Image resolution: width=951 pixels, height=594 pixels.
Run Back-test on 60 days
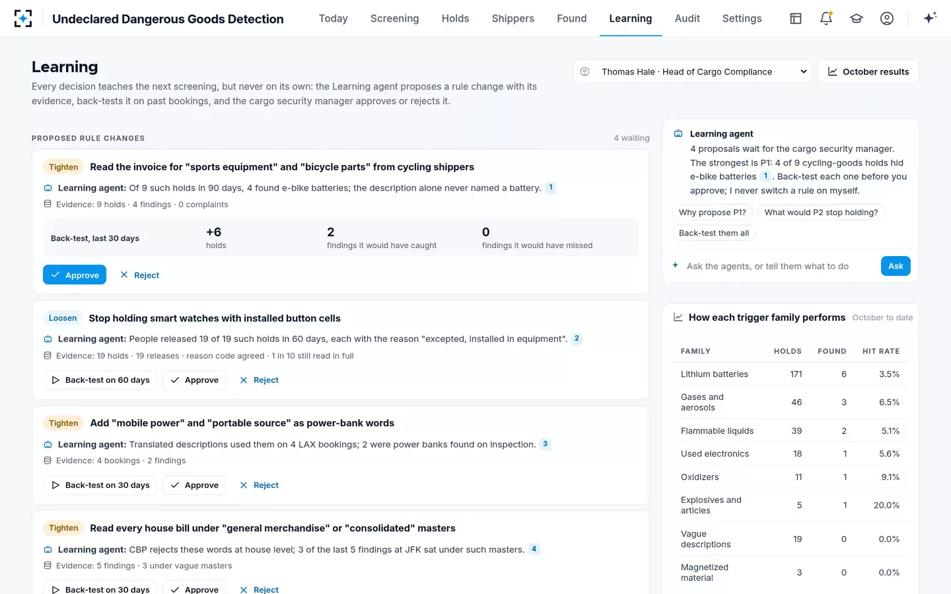coord(100,380)
